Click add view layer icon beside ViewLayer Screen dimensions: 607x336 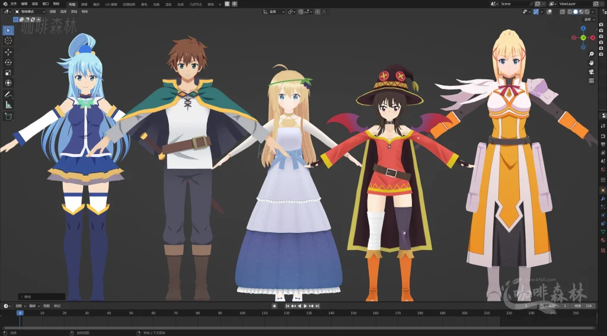click(x=596, y=4)
